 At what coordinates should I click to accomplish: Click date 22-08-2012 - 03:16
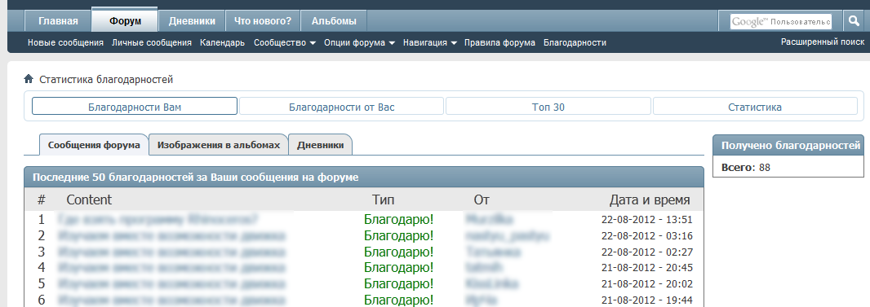click(647, 236)
